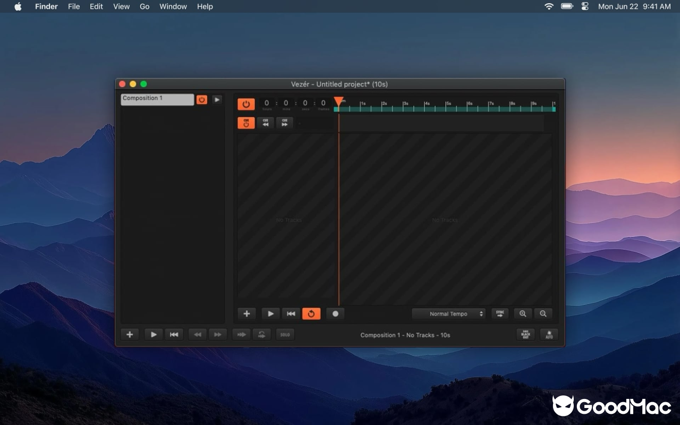
Task: Click the next composition forward button
Action: 218,334
